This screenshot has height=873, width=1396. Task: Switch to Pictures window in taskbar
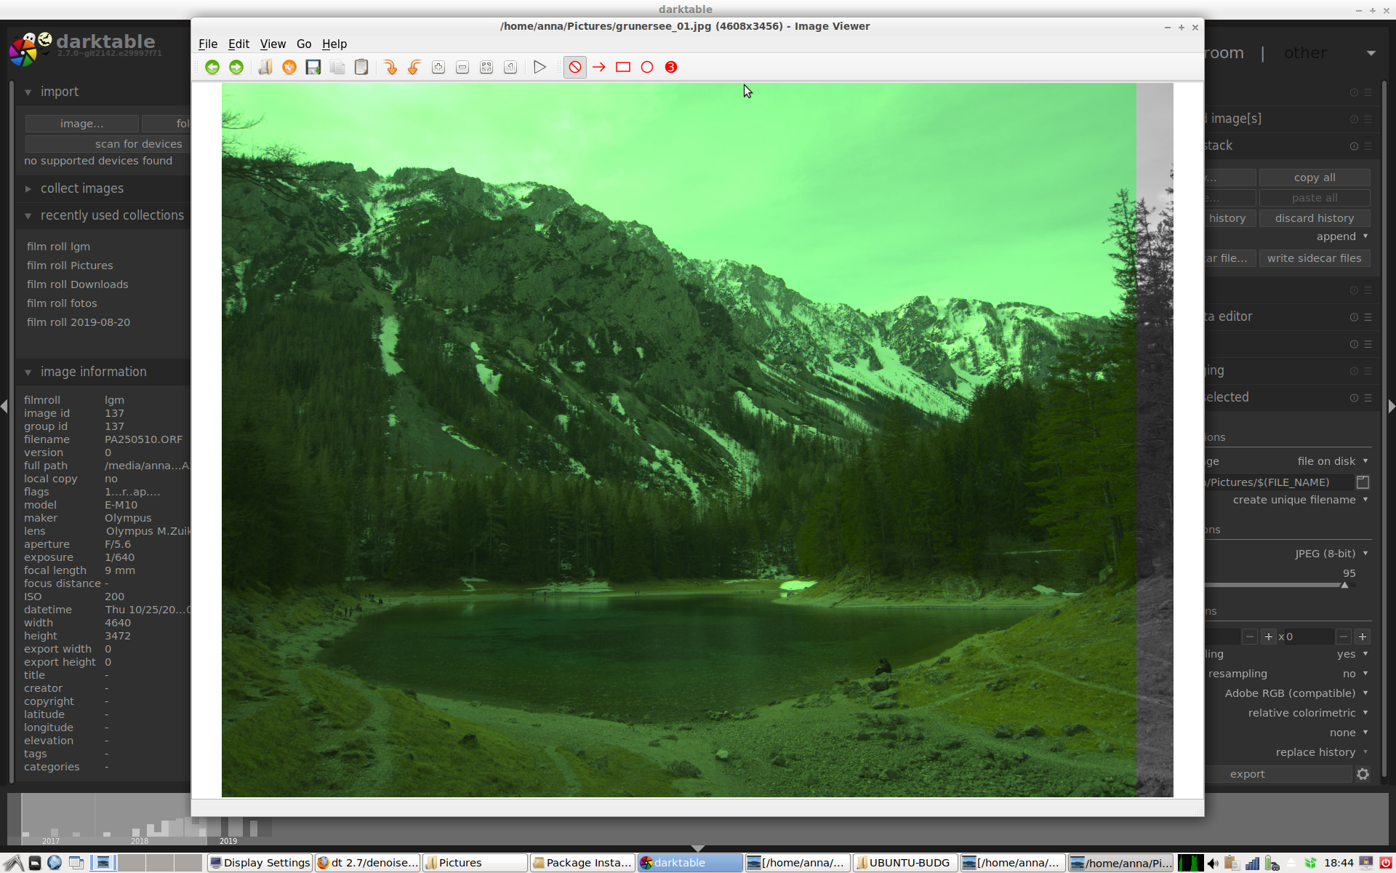click(x=475, y=863)
